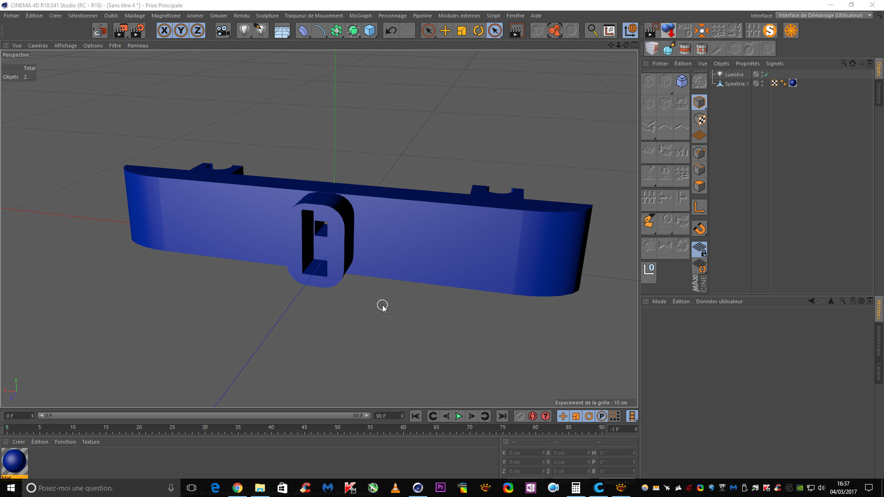Open the Interface layout dropdown

click(x=824, y=15)
